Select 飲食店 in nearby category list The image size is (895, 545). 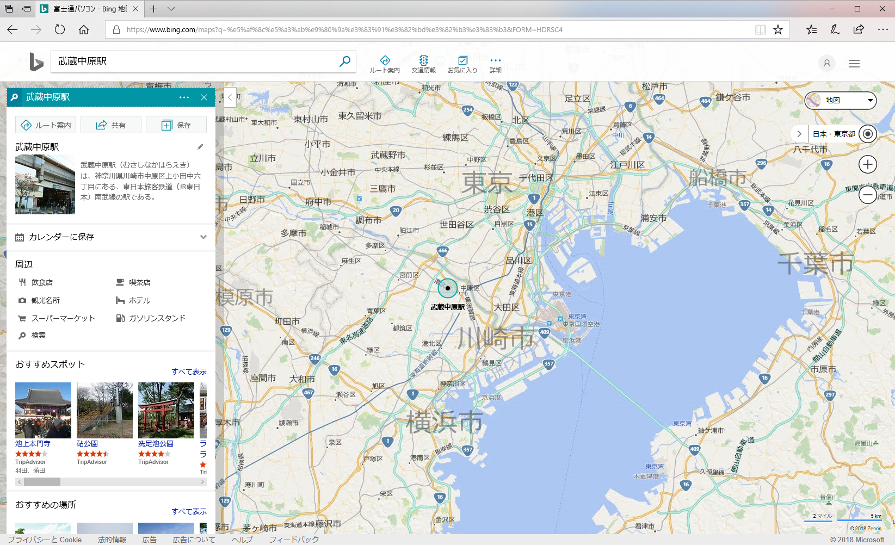(x=42, y=282)
